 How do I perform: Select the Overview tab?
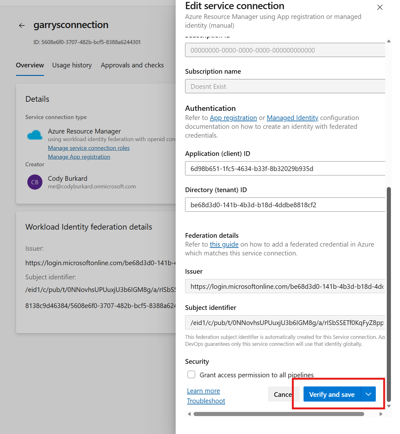(30, 65)
